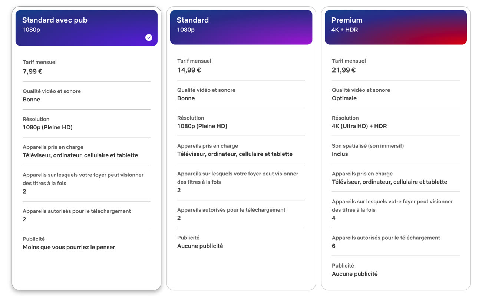Click the "Optimale" video quality value
The height and width of the screenshot is (296, 482).
[x=344, y=98]
